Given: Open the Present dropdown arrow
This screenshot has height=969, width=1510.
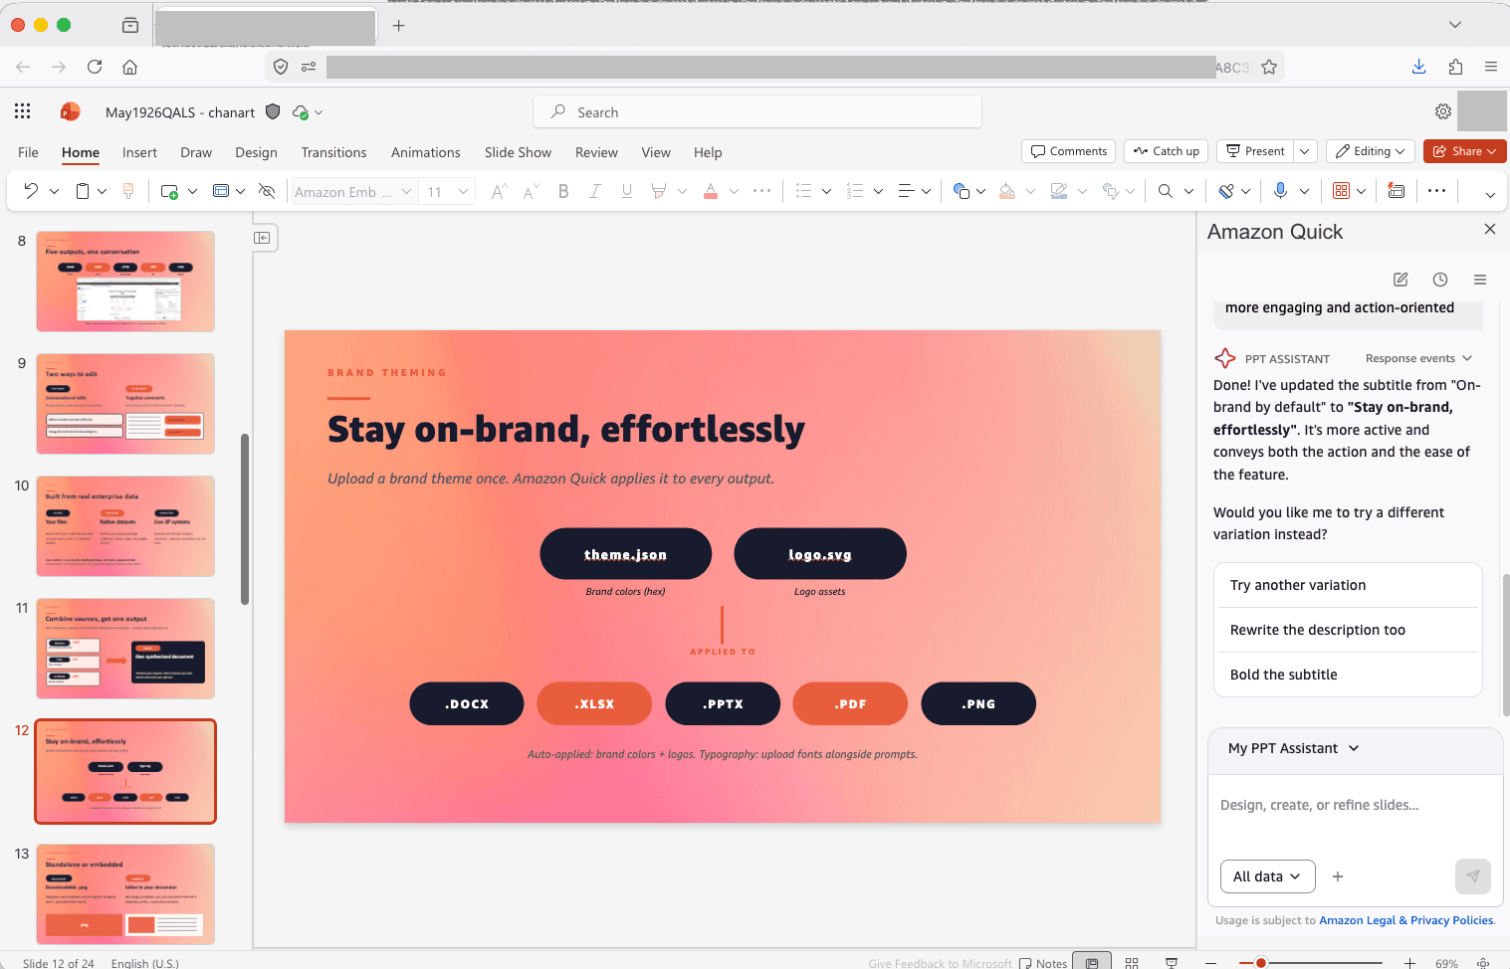Looking at the screenshot, I should [1304, 151].
